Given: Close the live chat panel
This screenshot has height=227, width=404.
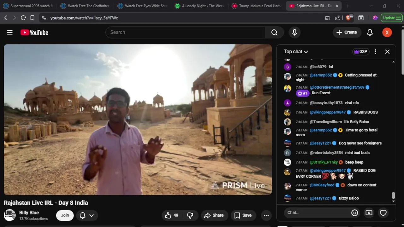Looking at the screenshot, I should click(387, 52).
